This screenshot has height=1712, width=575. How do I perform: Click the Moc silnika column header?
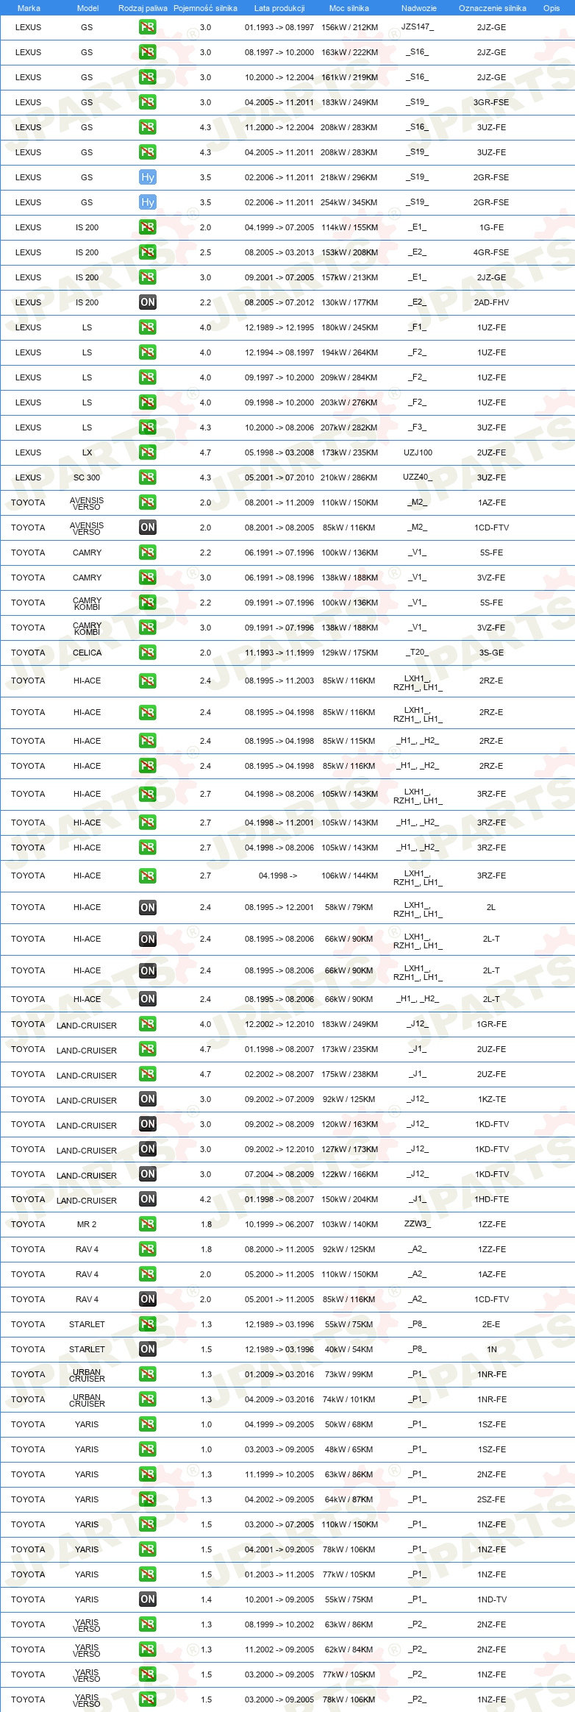coord(349,8)
